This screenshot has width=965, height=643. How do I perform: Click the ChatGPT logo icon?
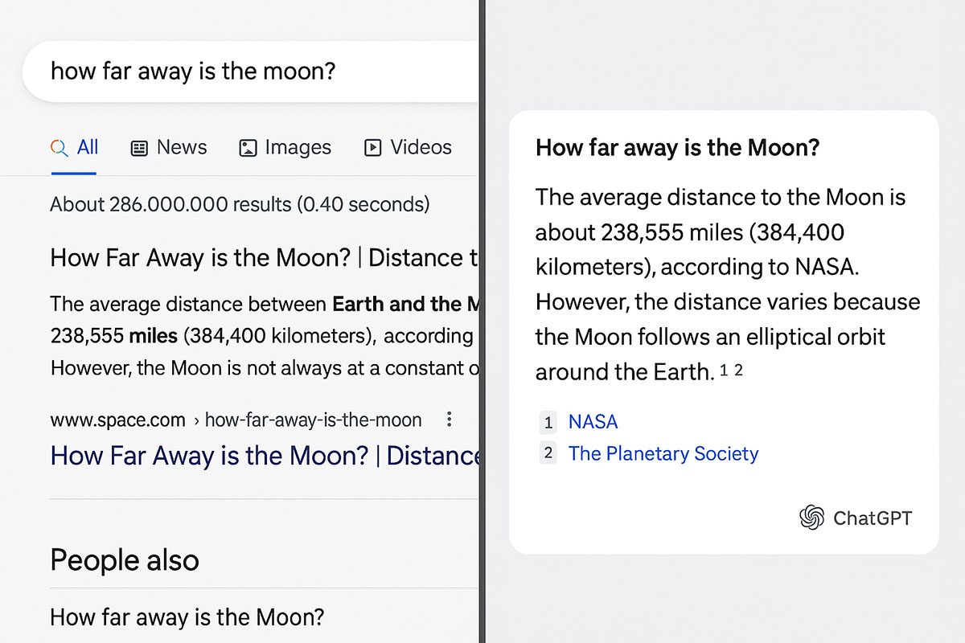pos(812,518)
